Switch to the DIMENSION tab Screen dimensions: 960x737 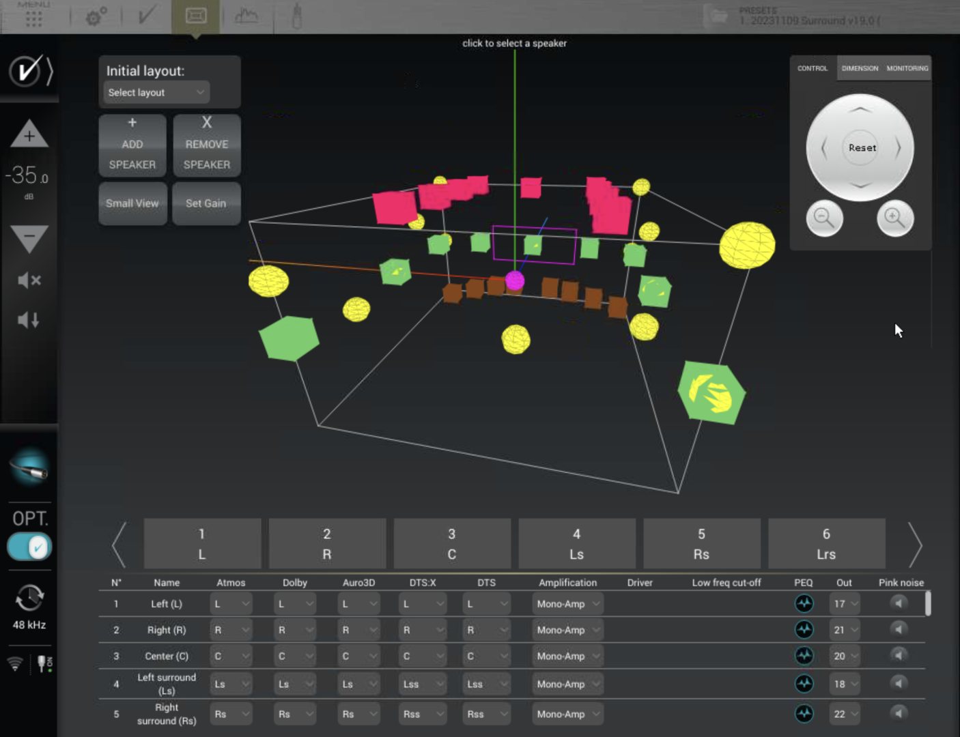click(x=860, y=68)
